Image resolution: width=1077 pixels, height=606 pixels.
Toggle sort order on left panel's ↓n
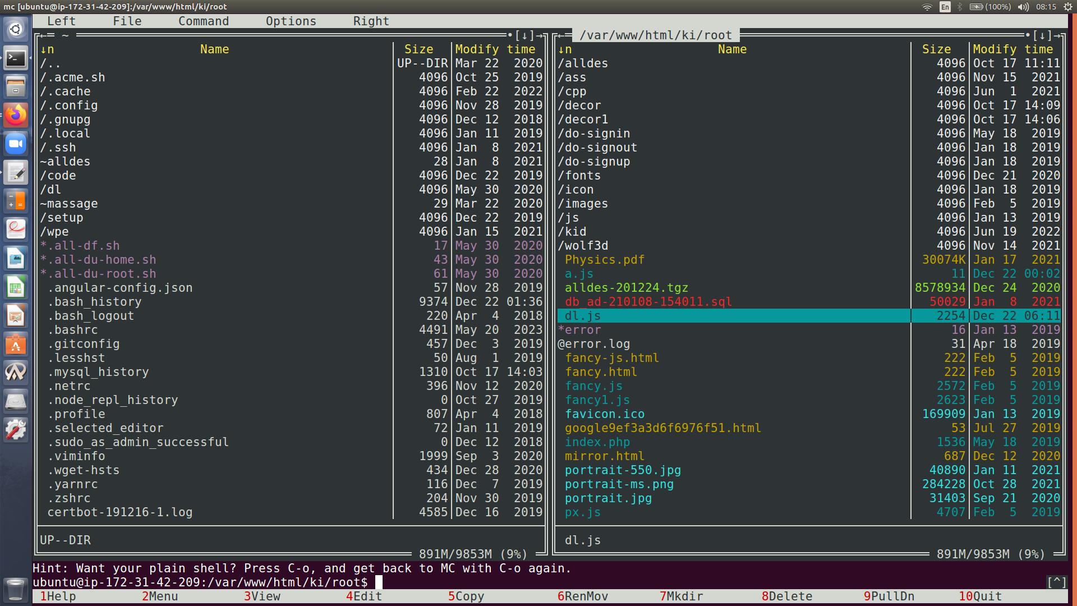(47, 49)
